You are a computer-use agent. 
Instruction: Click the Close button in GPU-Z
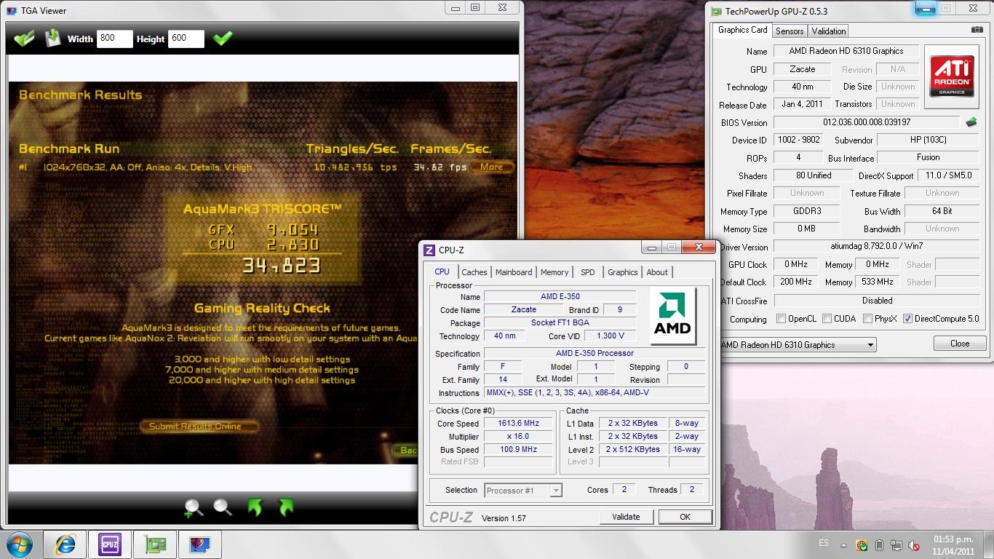tap(960, 344)
